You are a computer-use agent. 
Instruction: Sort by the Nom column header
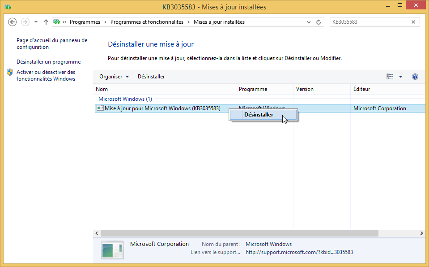tap(165, 89)
